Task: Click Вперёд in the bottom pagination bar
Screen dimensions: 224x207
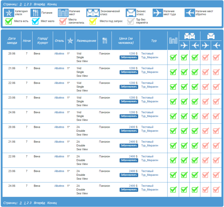Action: [39, 203]
